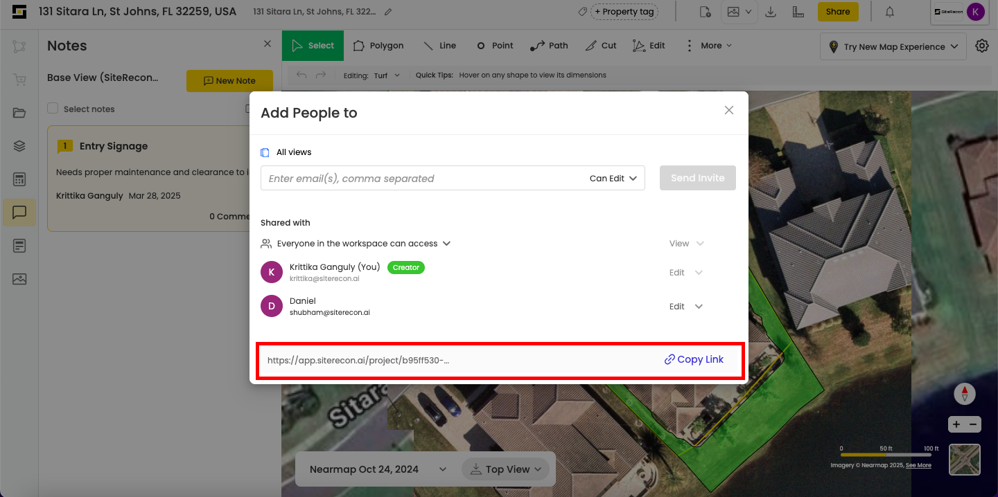The image size is (998, 497).
Task: Open the Can Edit permission dropdown
Action: coord(613,178)
